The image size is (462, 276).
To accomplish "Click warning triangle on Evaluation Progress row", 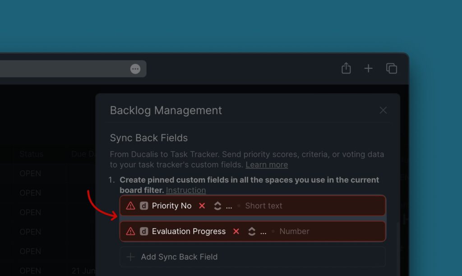I will pos(130,231).
